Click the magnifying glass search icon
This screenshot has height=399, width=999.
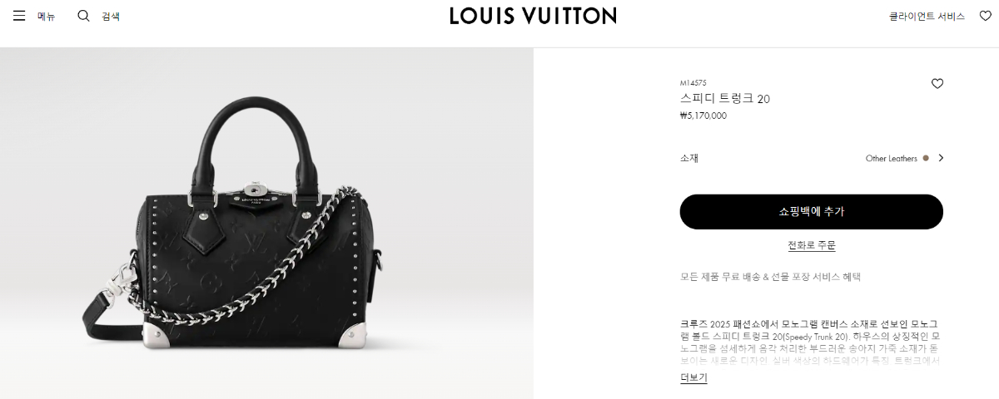pyautogui.click(x=83, y=16)
